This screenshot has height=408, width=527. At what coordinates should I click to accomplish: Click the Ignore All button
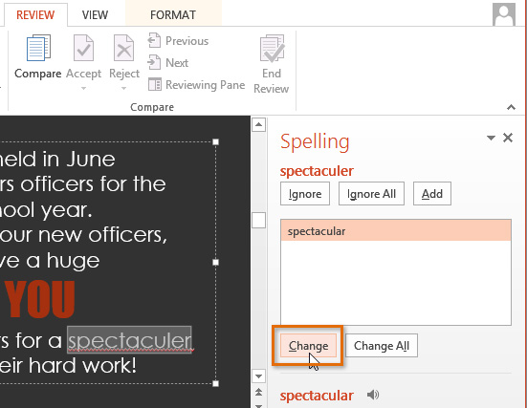point(371,194)
